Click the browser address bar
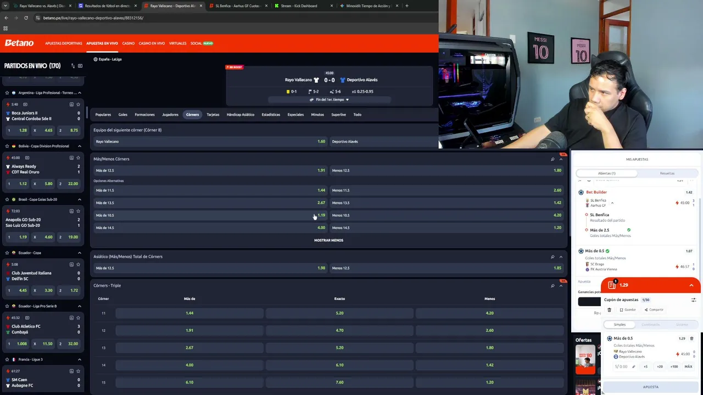 coord(220,18)
